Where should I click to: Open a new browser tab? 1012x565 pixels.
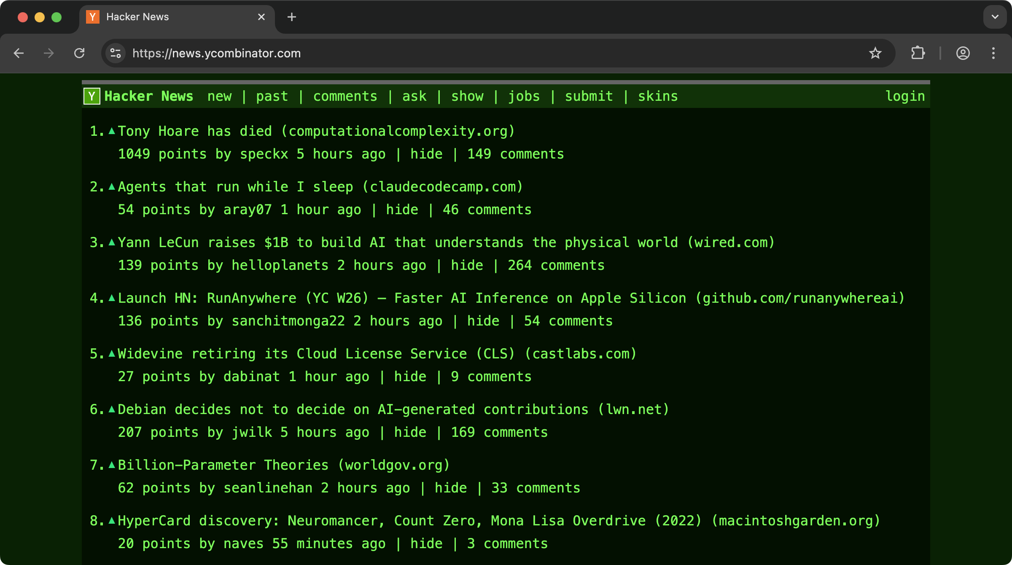[291, 17]
